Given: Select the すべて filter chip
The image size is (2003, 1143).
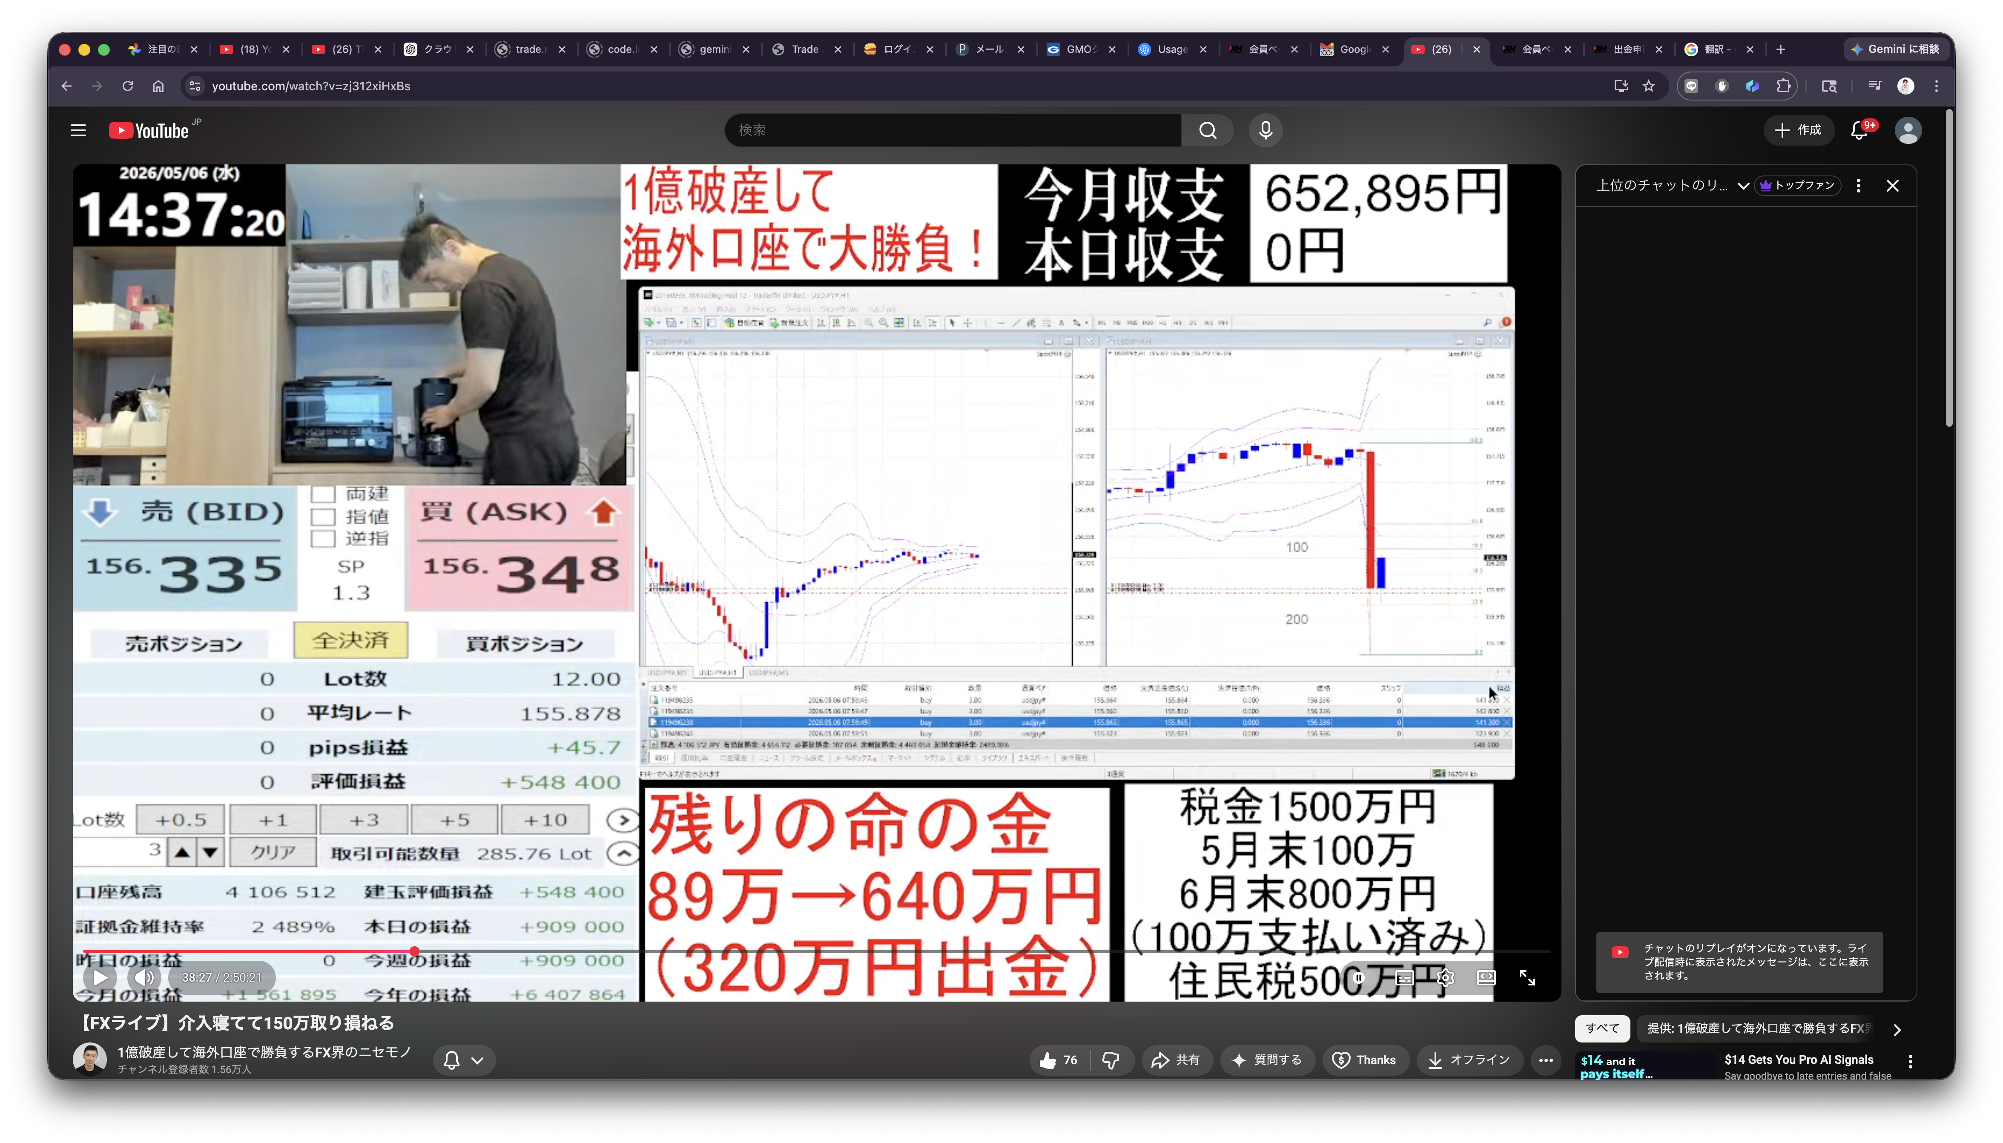Looking at the screenshot, I should click(1602, 1028).
